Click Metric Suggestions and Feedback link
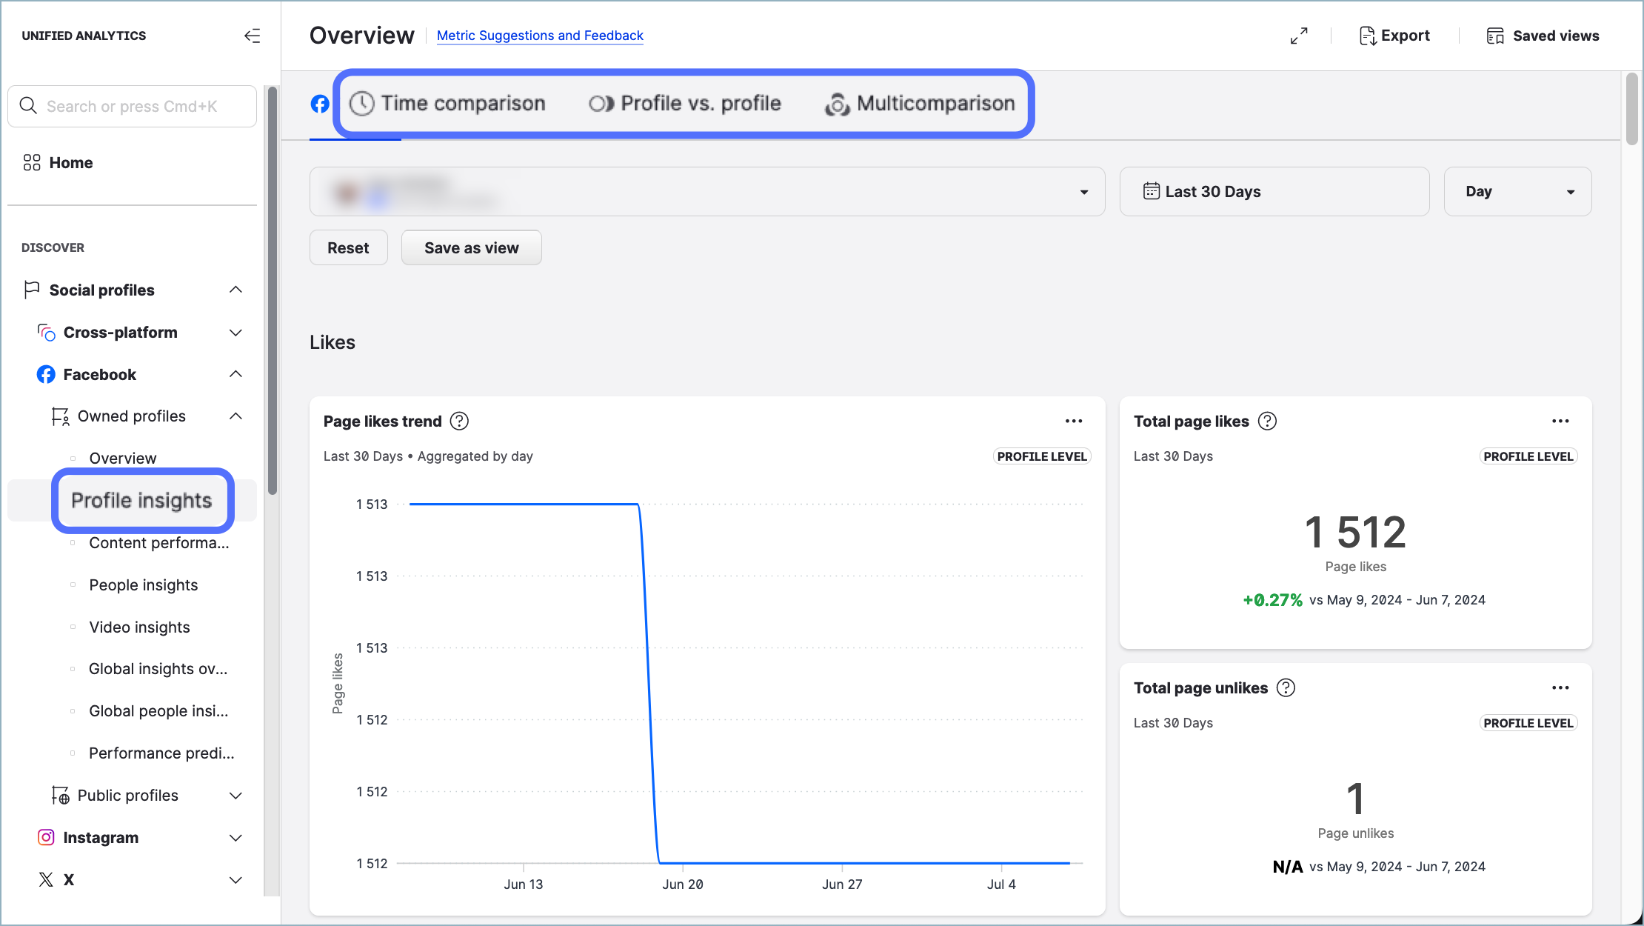 point(540,36)
